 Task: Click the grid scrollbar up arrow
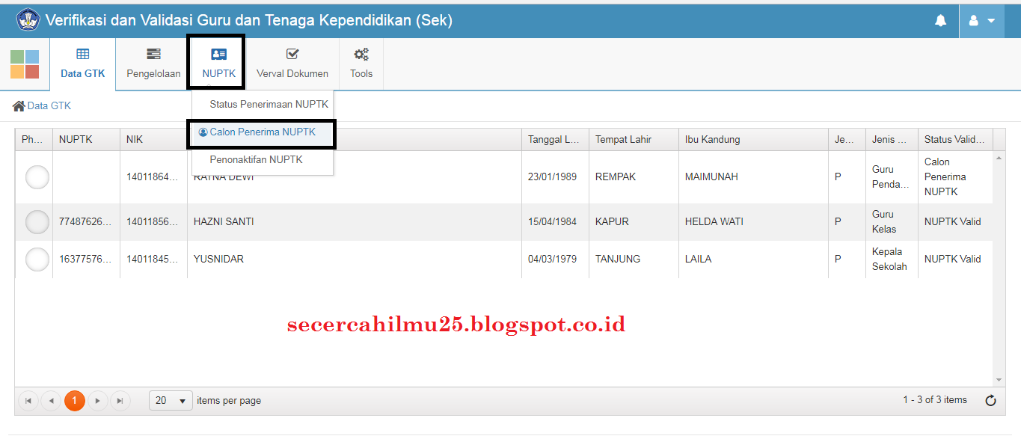999,158
